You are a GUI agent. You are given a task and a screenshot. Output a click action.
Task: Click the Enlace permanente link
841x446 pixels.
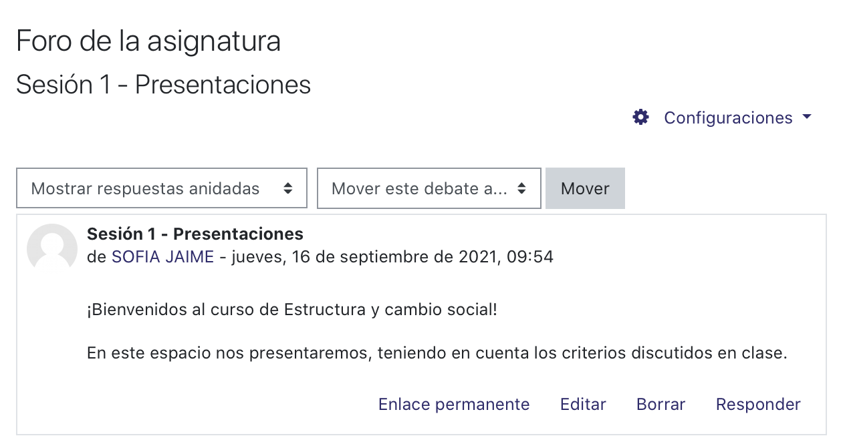tap(454, 404)
